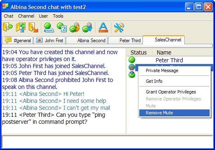Click "Peter Third has joined SalesChannel" line
The width and height of the screenshot is (215, 150).
56,73
